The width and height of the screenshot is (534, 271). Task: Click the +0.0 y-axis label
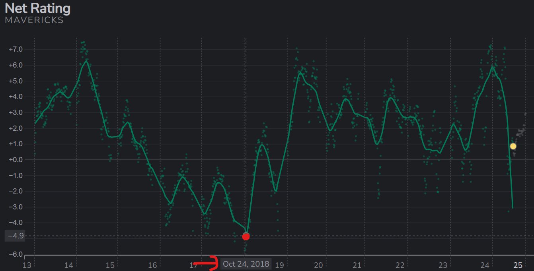16,160
